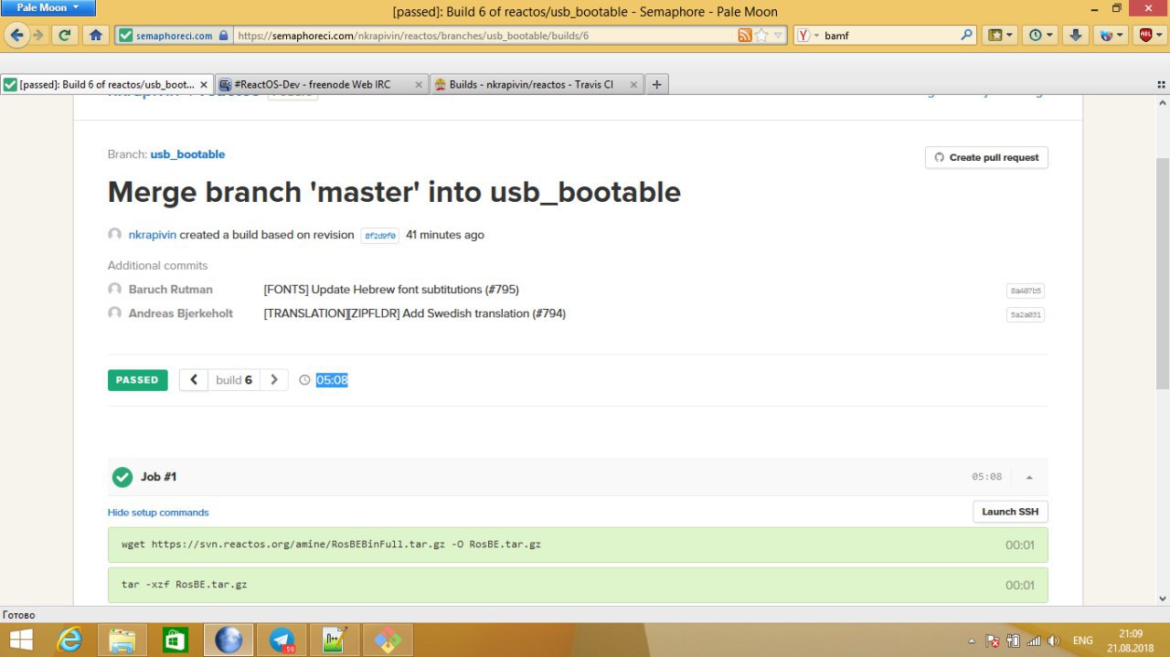Open the Downloads arrow button
This screenshot has width=1170, height=657.
1076,36
